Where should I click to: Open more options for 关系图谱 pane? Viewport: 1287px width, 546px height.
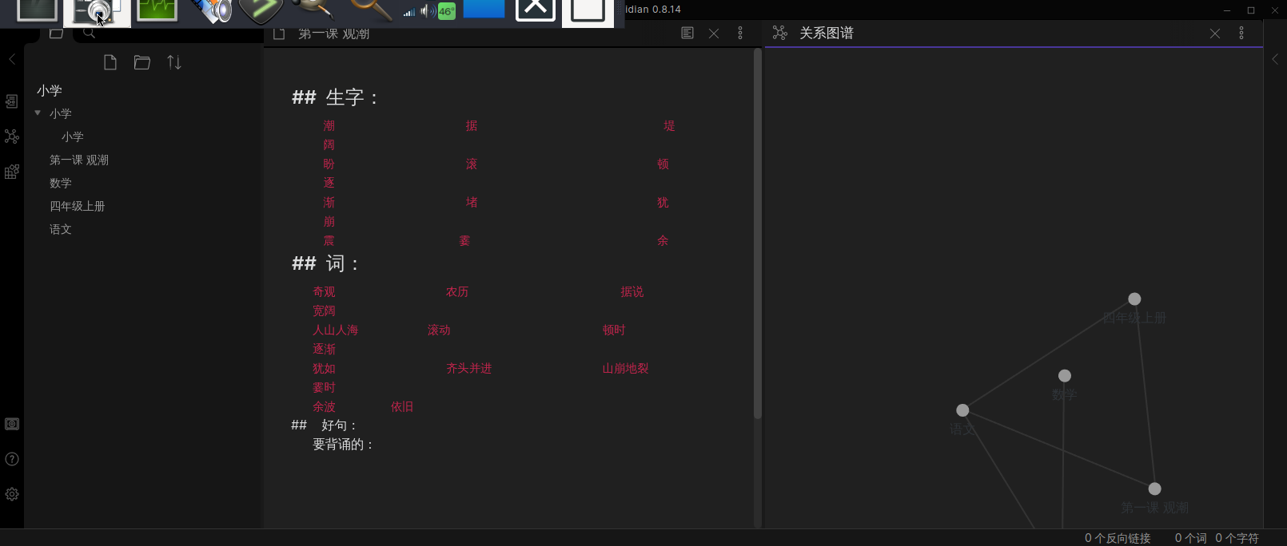1241,33
